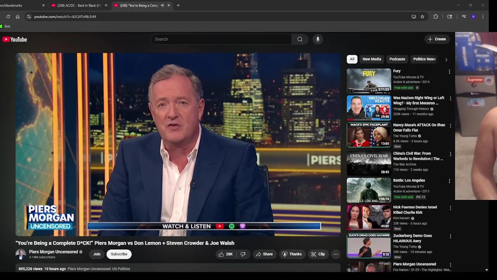Open options for Nancy Mace video

pos(450,126)
